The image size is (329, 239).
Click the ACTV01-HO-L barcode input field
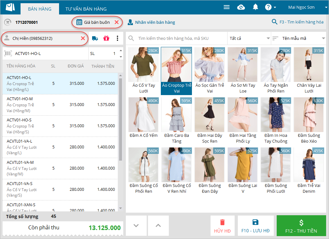pos(45,54)
